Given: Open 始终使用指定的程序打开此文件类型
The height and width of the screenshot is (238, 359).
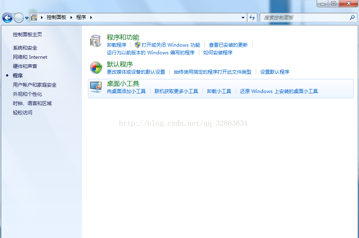Looking at the screenshot, I should point(213,72).
